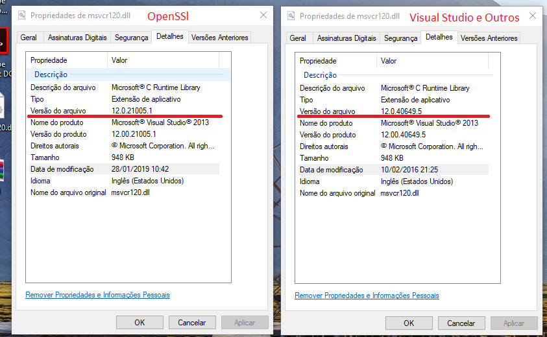This screenshot has width=547, height=337.
Task: Click file icon in OpenSSL window title bar
Action: tap(22, 16)
